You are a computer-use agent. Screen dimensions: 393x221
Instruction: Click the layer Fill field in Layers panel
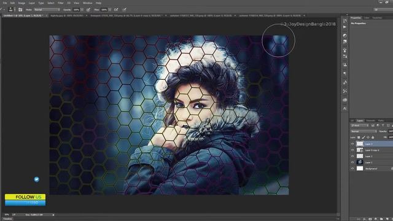click(391, 138)
